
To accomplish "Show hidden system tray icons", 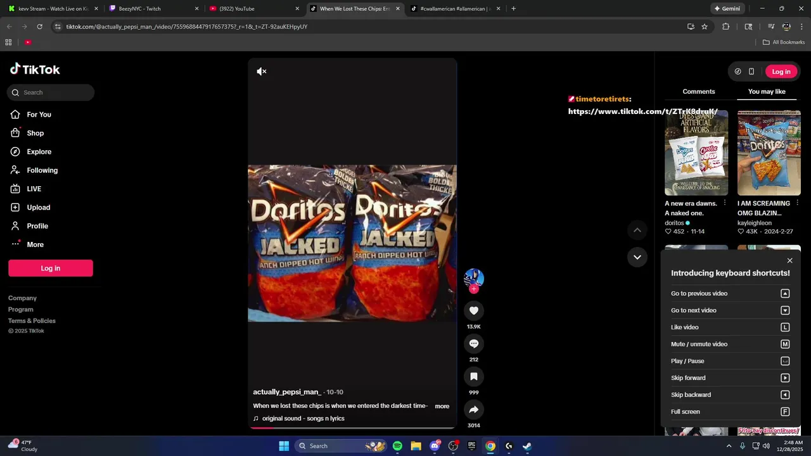I will point(729,446).
